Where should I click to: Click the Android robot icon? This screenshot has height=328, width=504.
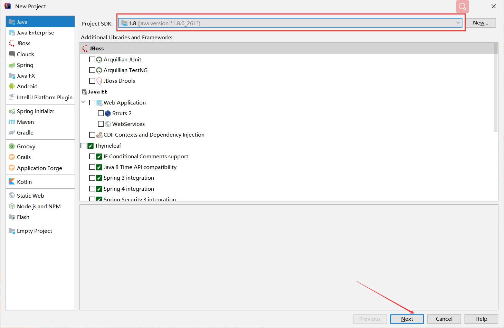pos(12,87)
